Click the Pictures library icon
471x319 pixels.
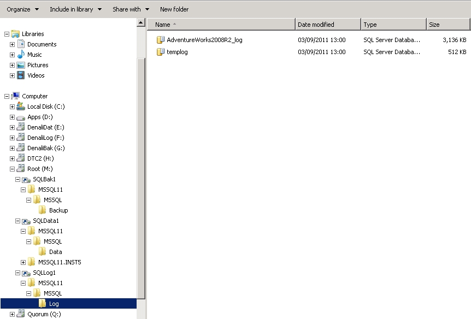(21, 65)
